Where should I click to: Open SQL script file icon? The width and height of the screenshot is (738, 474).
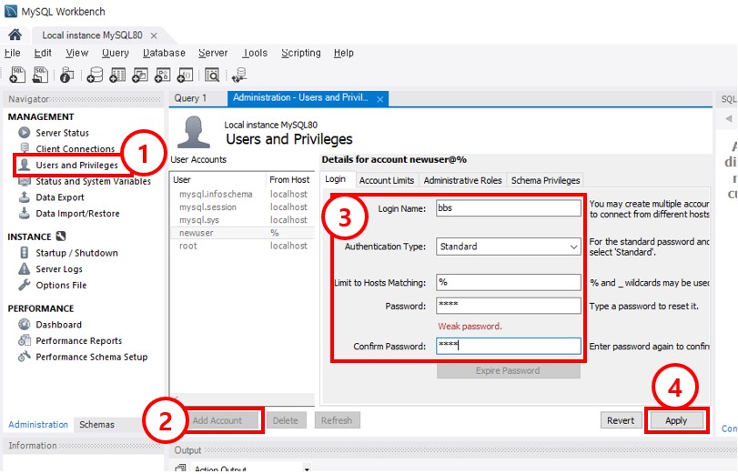point(40,75)
